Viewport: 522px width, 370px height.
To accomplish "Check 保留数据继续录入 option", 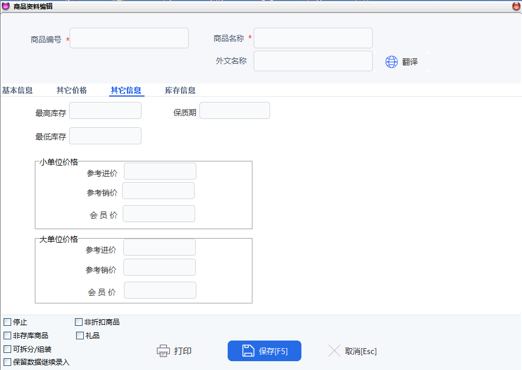I will [8, 362].
